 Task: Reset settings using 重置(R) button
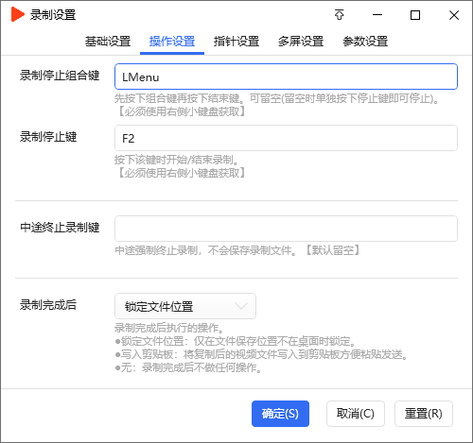(424, 414)
